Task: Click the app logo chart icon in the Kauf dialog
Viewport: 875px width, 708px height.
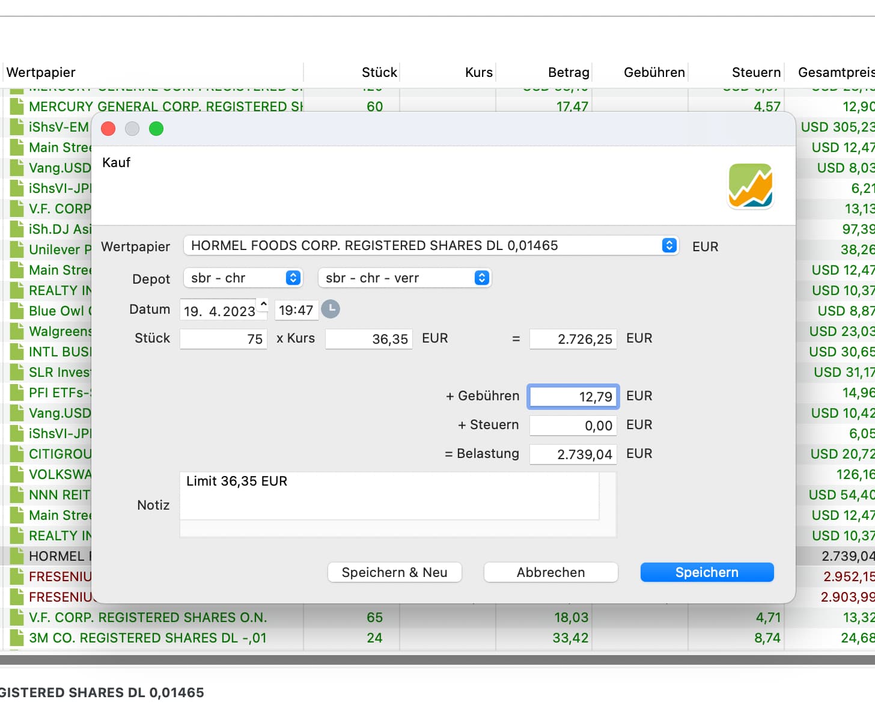Action: (751, 186)
